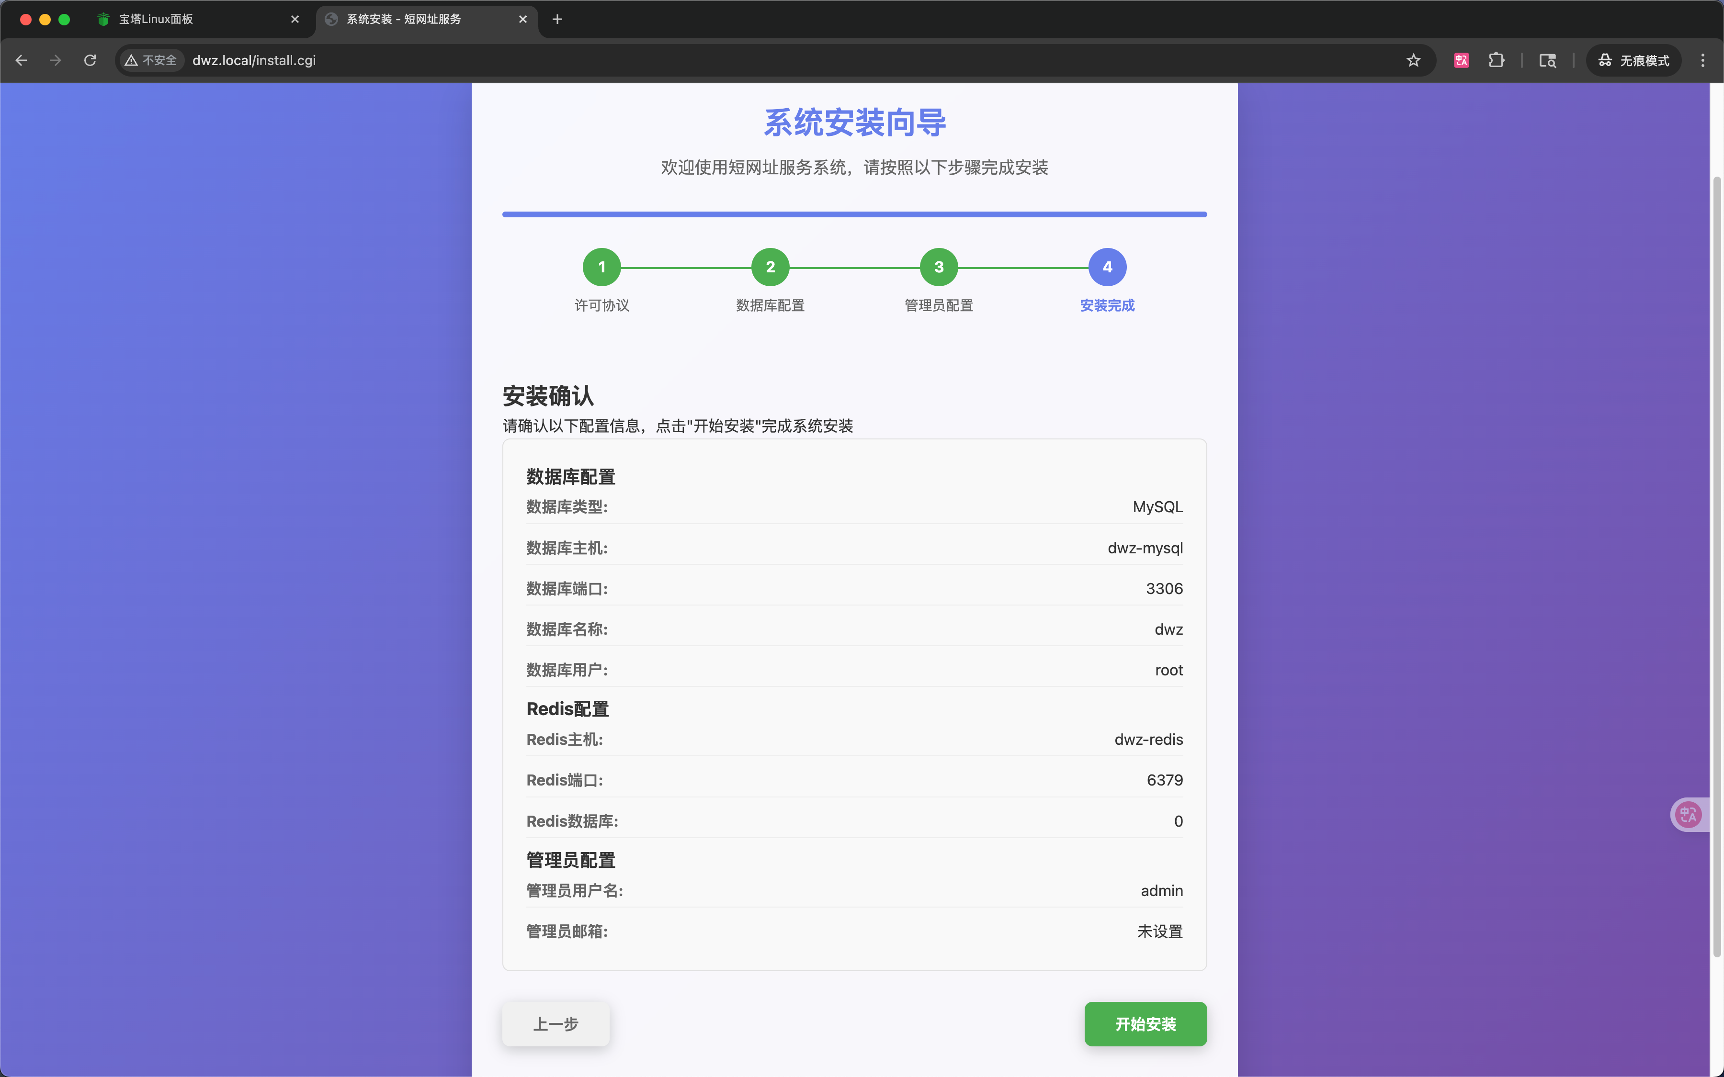This screenshot has width=1724, height=1077.
Task: Click the blue installation progress bar
Action: [854, 214]
